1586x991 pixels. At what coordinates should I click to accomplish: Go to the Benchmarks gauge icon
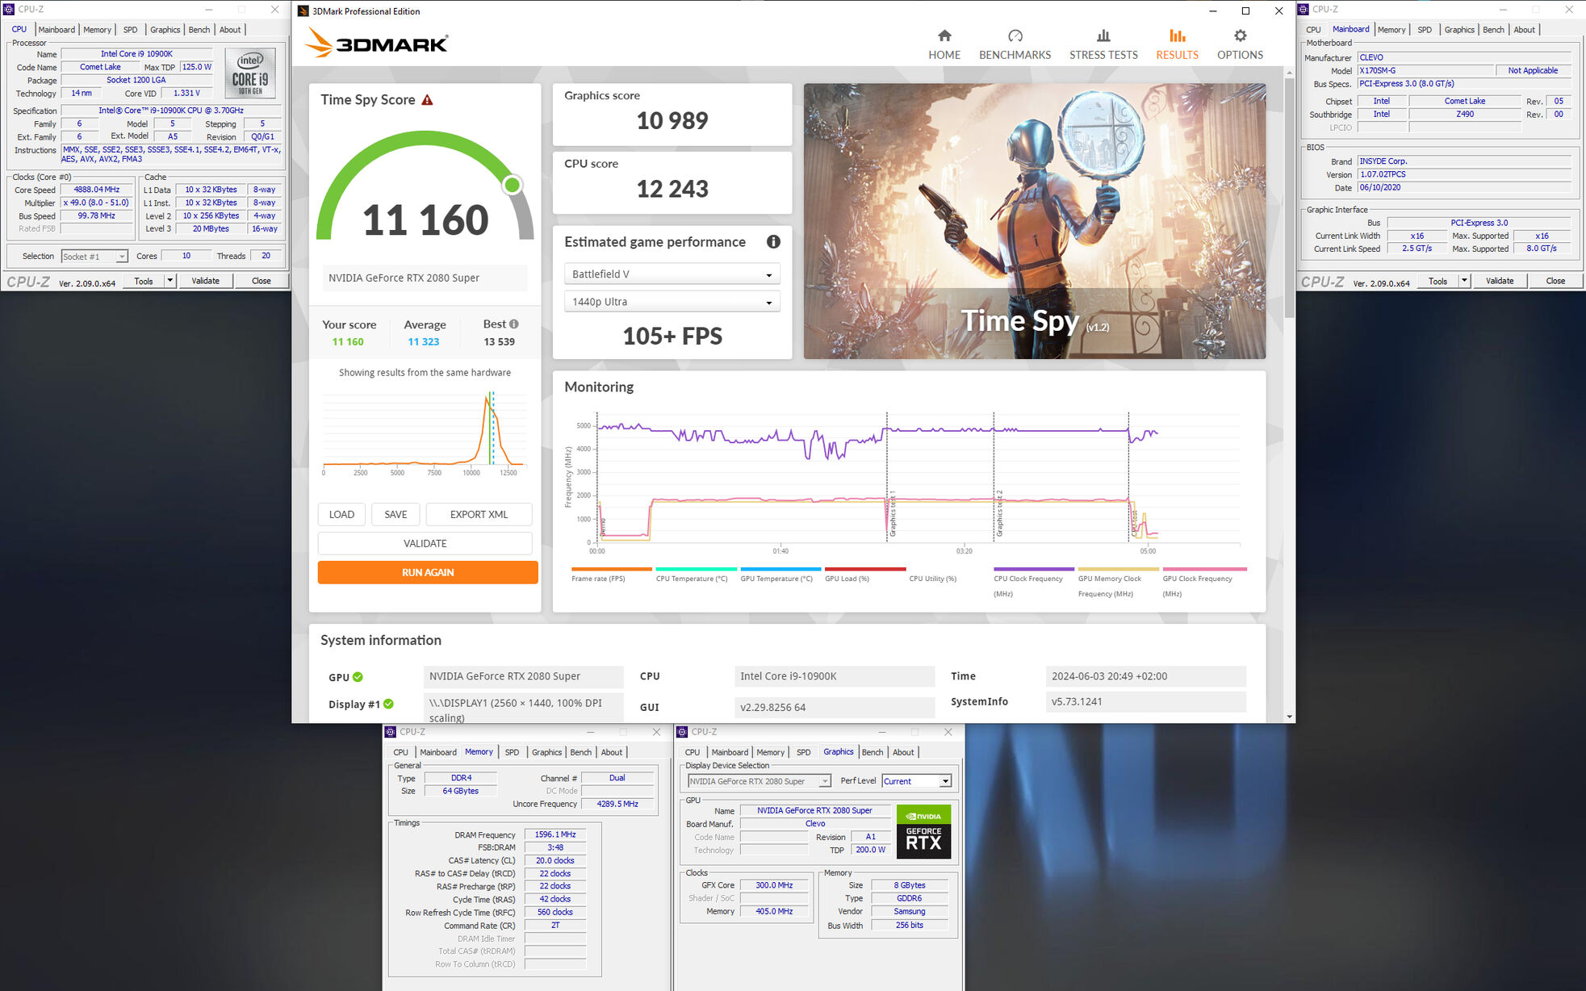point(1015,36)
